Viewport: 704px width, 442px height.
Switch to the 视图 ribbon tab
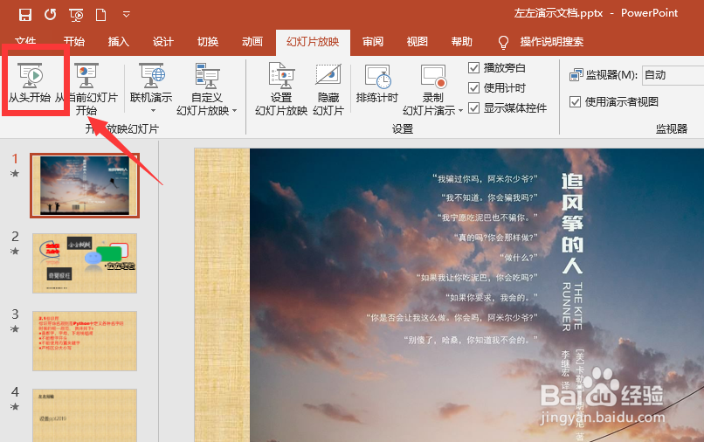point(418,42)
